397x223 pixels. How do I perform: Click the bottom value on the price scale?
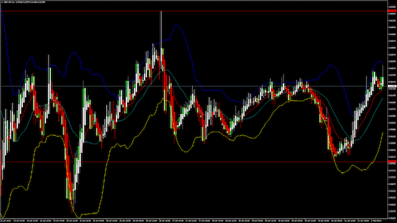392,218
